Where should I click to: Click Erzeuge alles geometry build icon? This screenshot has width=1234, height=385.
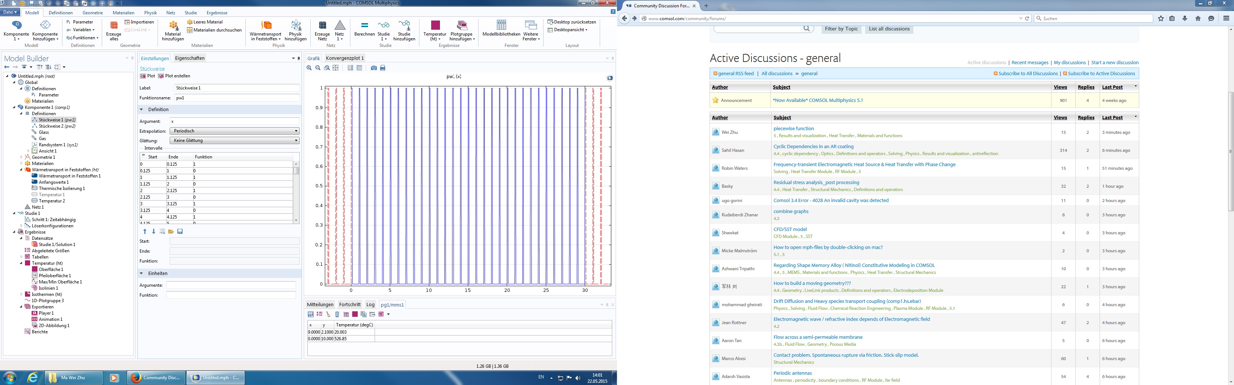coord(113,30)
